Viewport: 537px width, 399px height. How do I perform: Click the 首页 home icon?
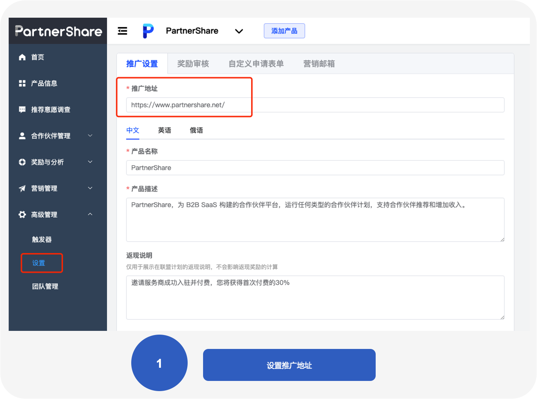pyautogui.click(x=22, y=57)
